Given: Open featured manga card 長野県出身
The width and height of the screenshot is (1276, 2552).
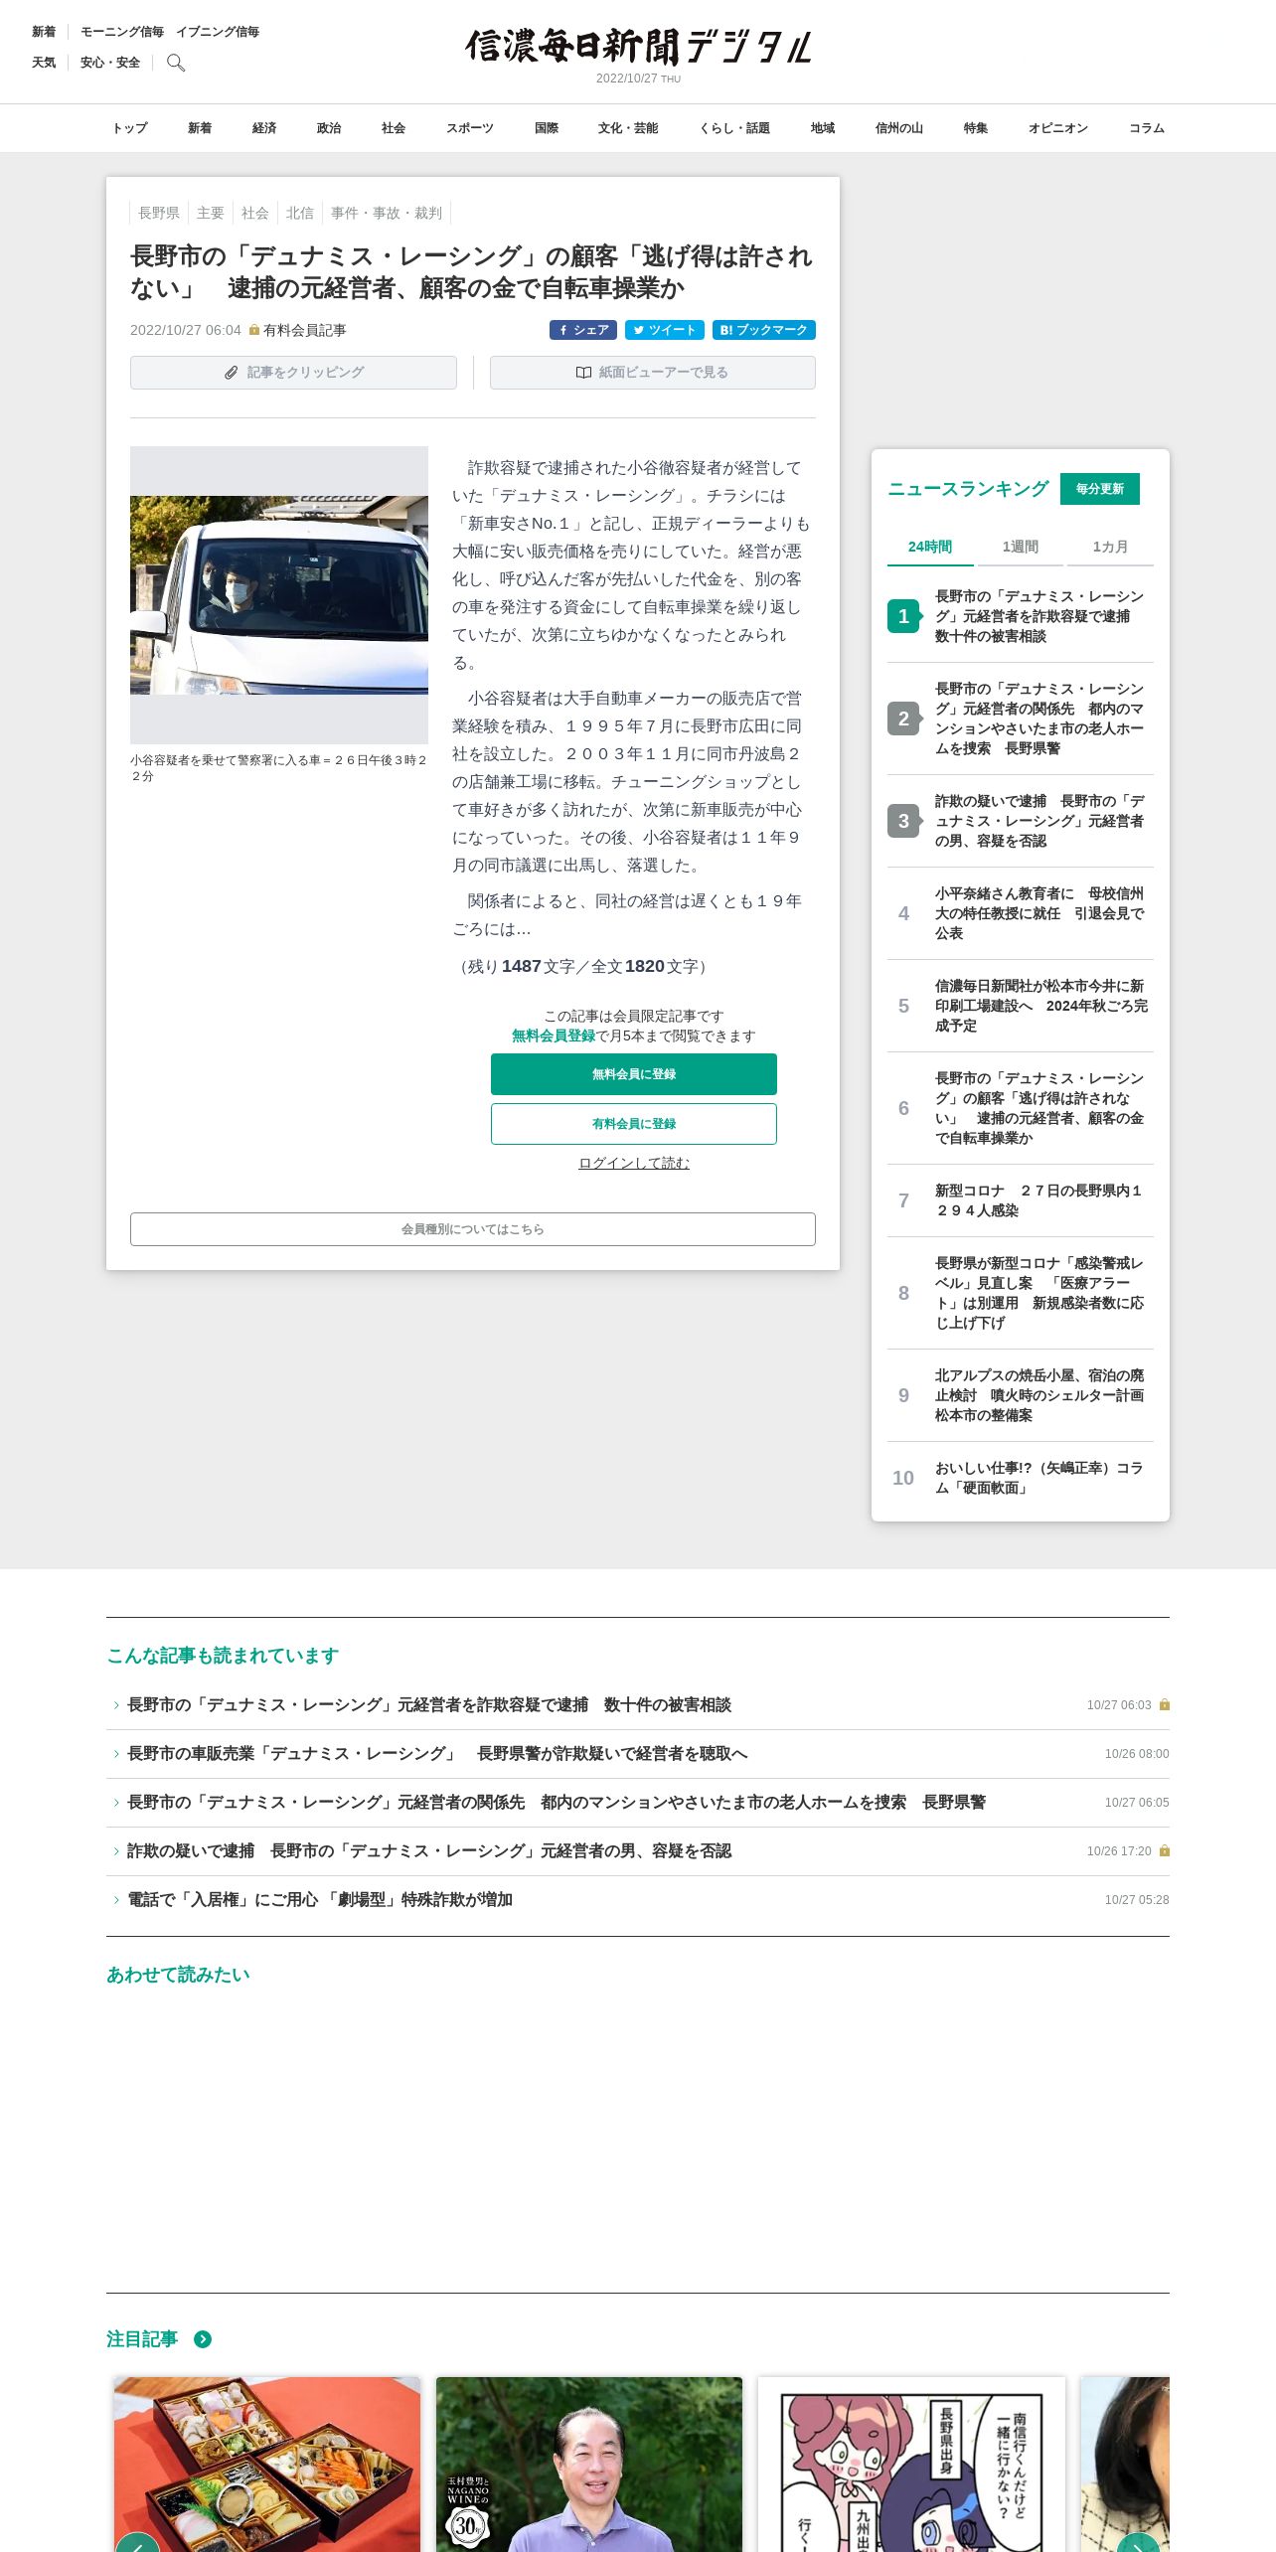Looking at the screenshot, I should coord(911,2465).
